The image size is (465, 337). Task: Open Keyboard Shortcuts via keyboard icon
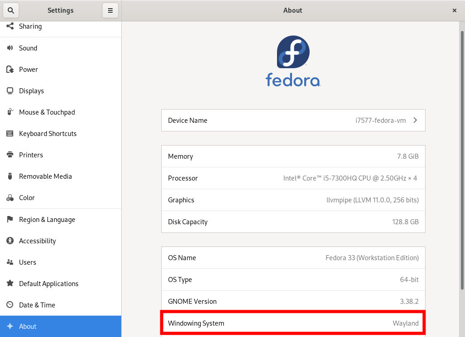[10, 133]
